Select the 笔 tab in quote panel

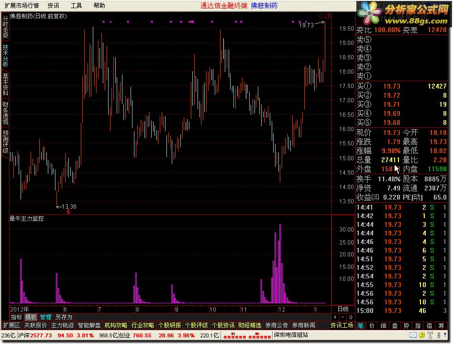pos(361,326)
